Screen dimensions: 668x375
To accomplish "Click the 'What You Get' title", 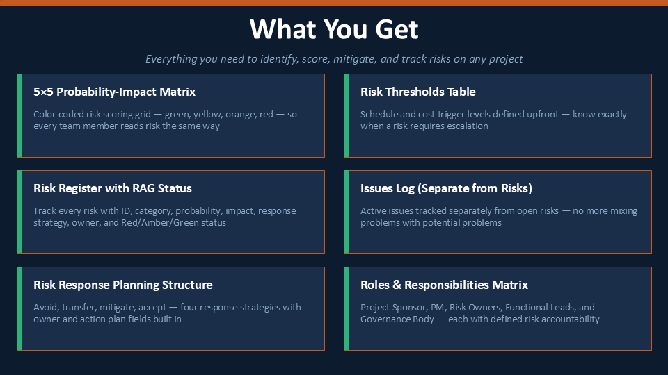I will click(334, 29).
